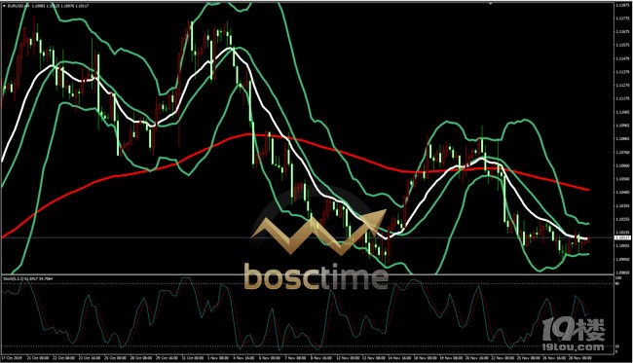Click the current price label on price axis
This screenshot has height=363, width=633.
pyautogui.click(x=622, y=238)
